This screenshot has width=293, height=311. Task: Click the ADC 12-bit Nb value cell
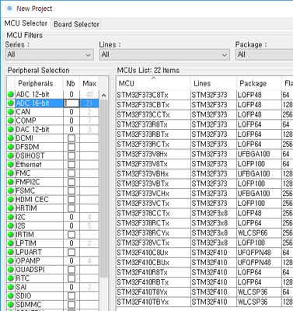(72, 95)
